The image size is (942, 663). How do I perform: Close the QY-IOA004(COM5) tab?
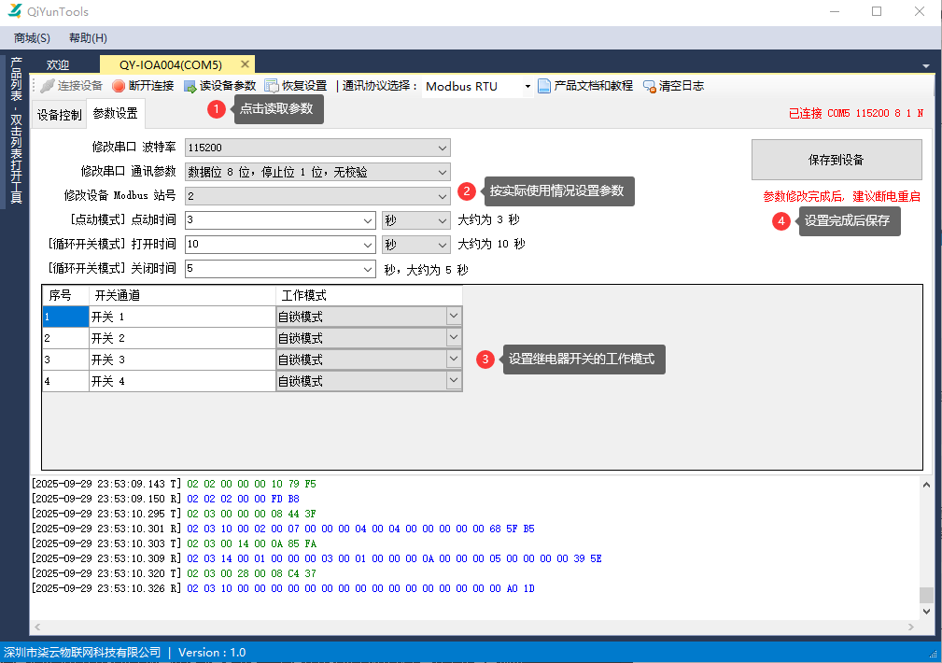tap(246, 64)
